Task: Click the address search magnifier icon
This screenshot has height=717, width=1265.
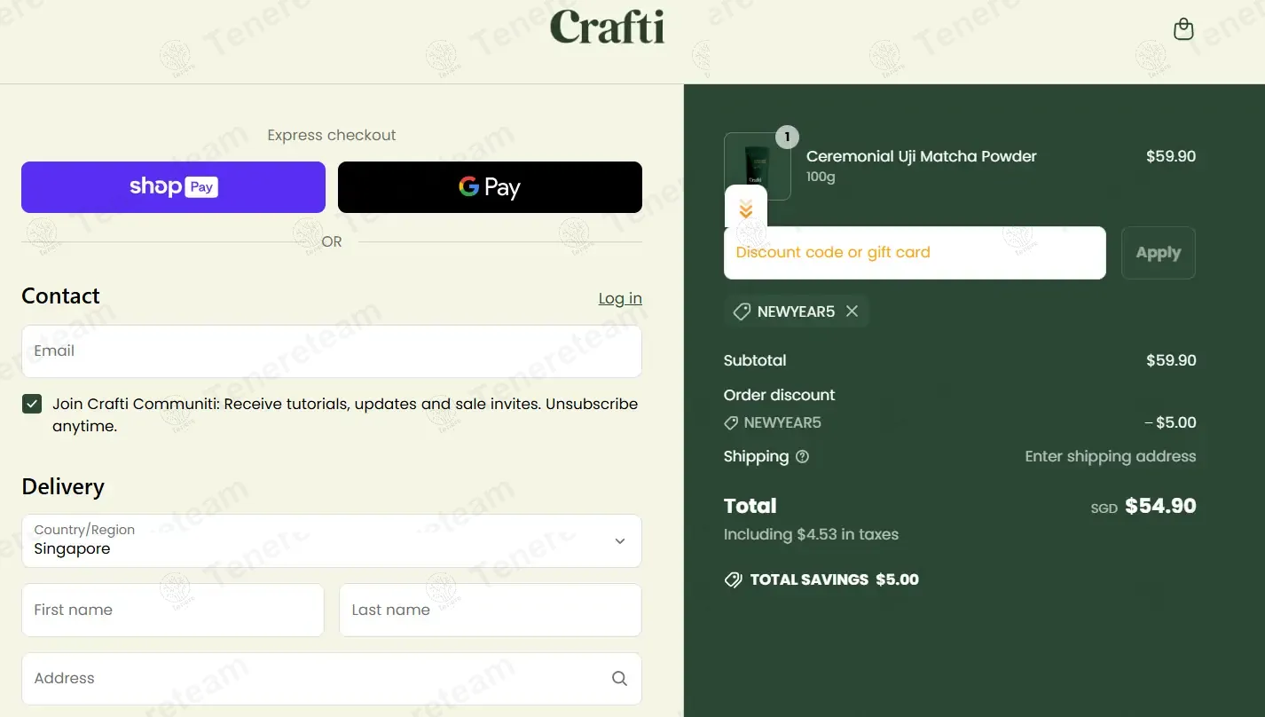Action: 619,679
